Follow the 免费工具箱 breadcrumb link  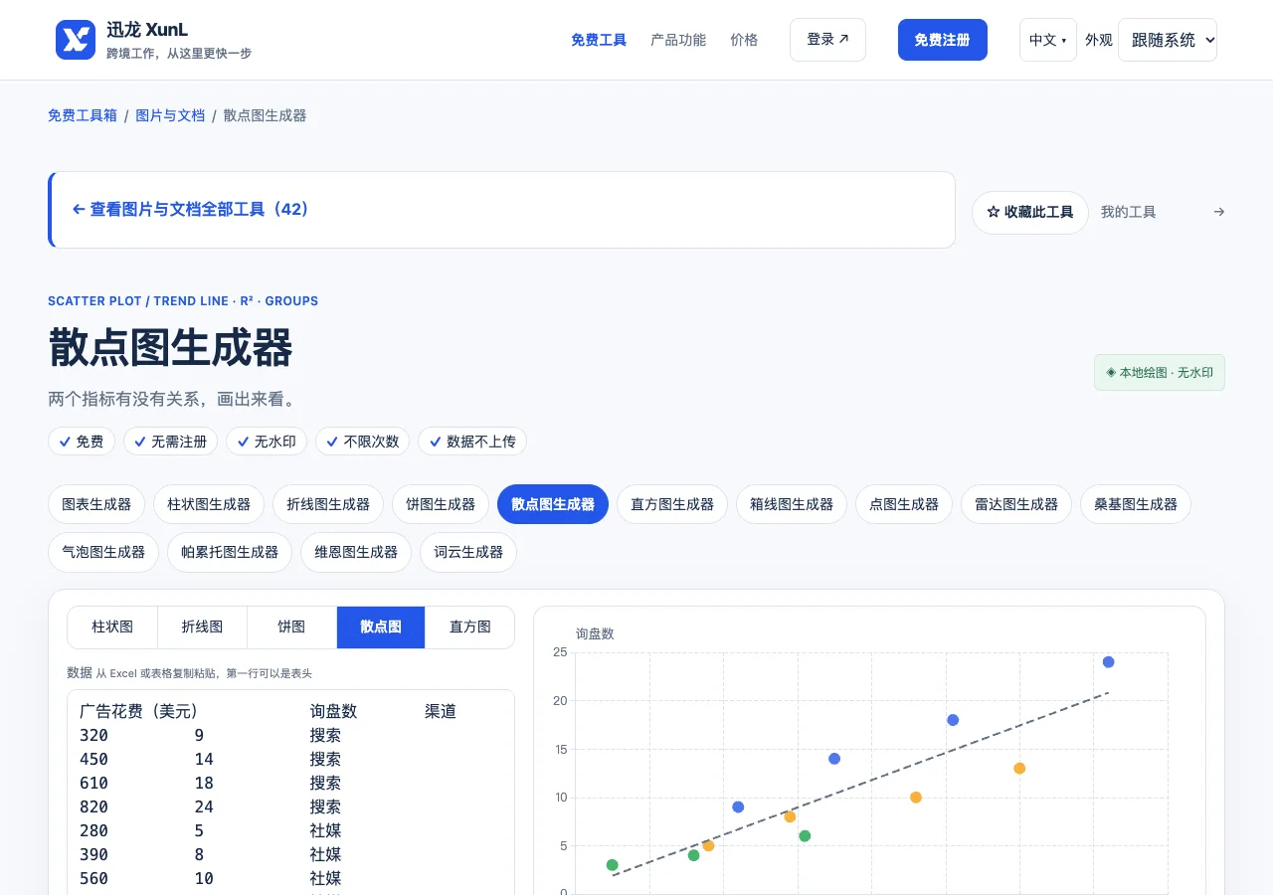point(83,115)
